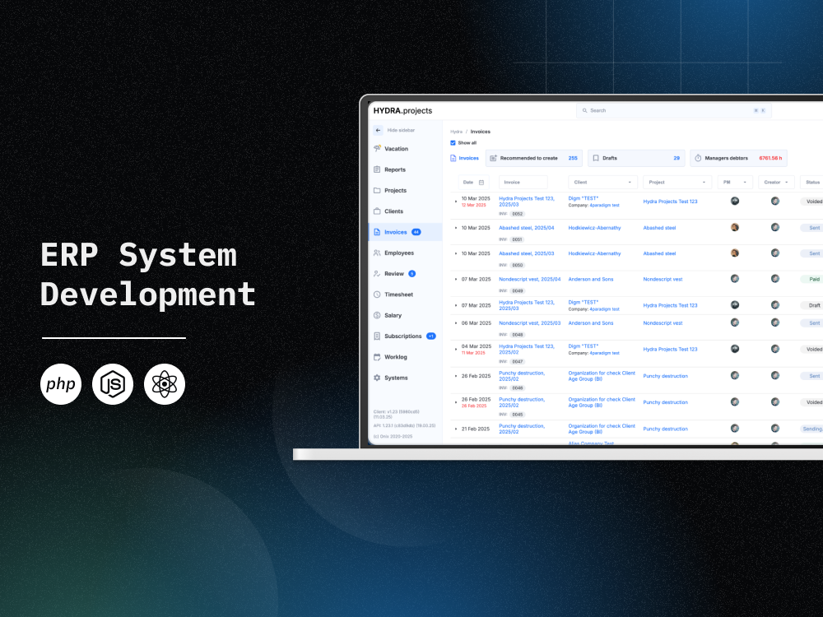Click the calendar icon in Date filter
Viewport: 823px width, 617px height.
(482, 183)
